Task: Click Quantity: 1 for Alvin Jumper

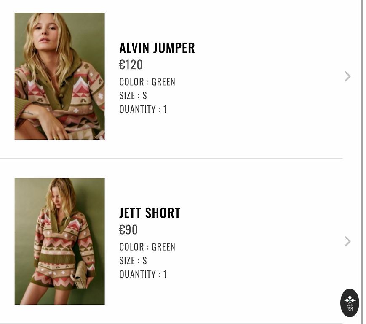Action: (x=143, y=109)
